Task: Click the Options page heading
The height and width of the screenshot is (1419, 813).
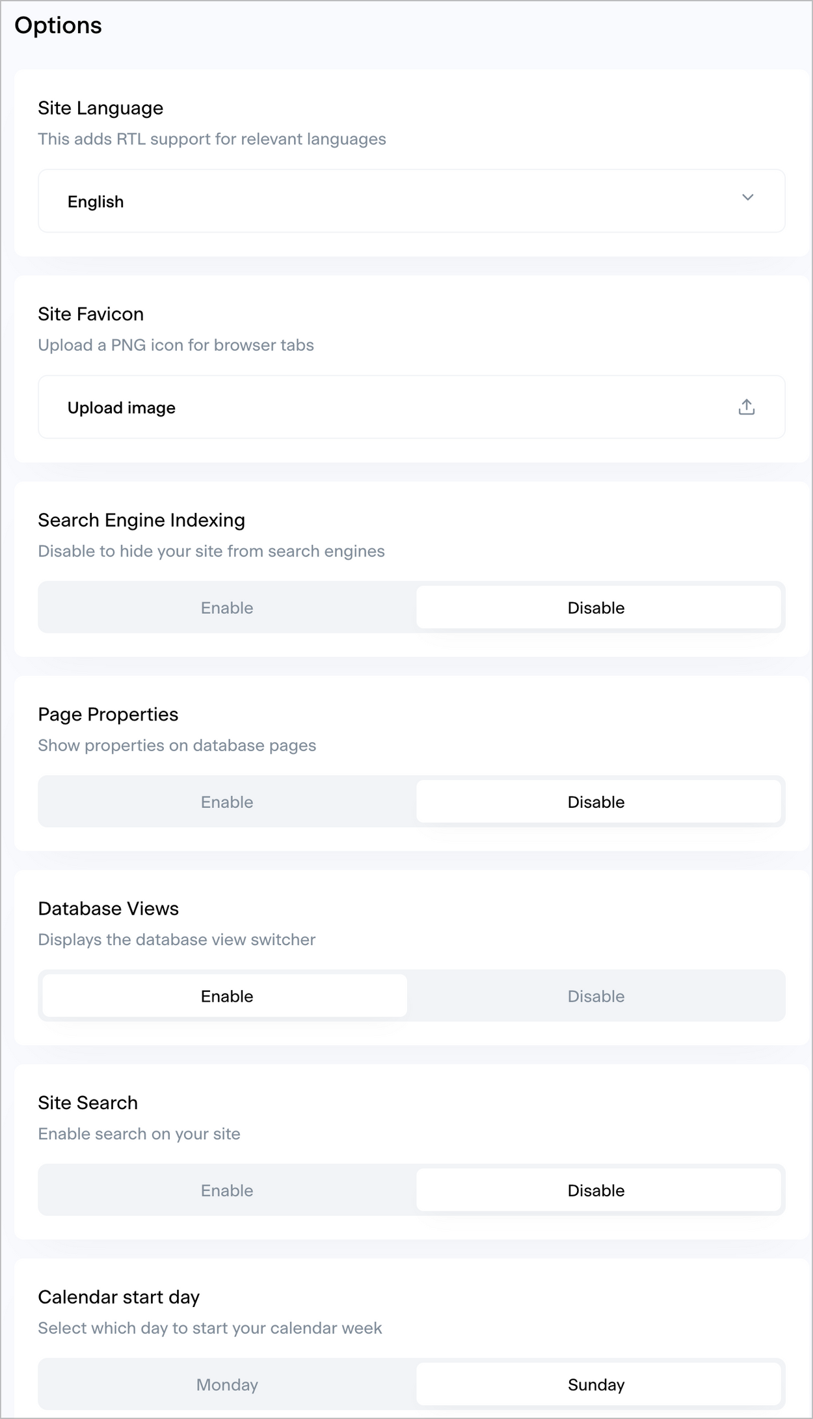Action: click(x=59, y=25)
